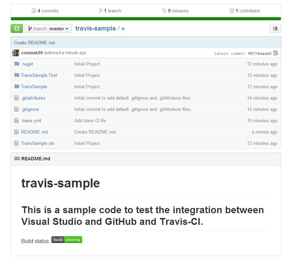Open the TravisSample.sln file link
Viewport: 286px width, 276px height.
[37, 143]
